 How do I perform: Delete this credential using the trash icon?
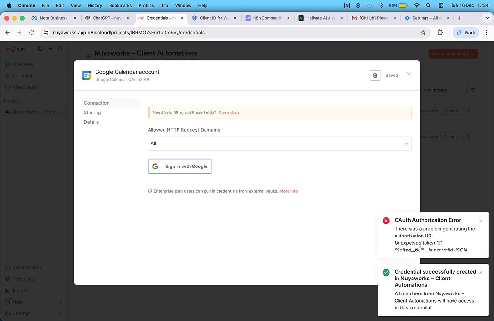(x=375, y=75)
